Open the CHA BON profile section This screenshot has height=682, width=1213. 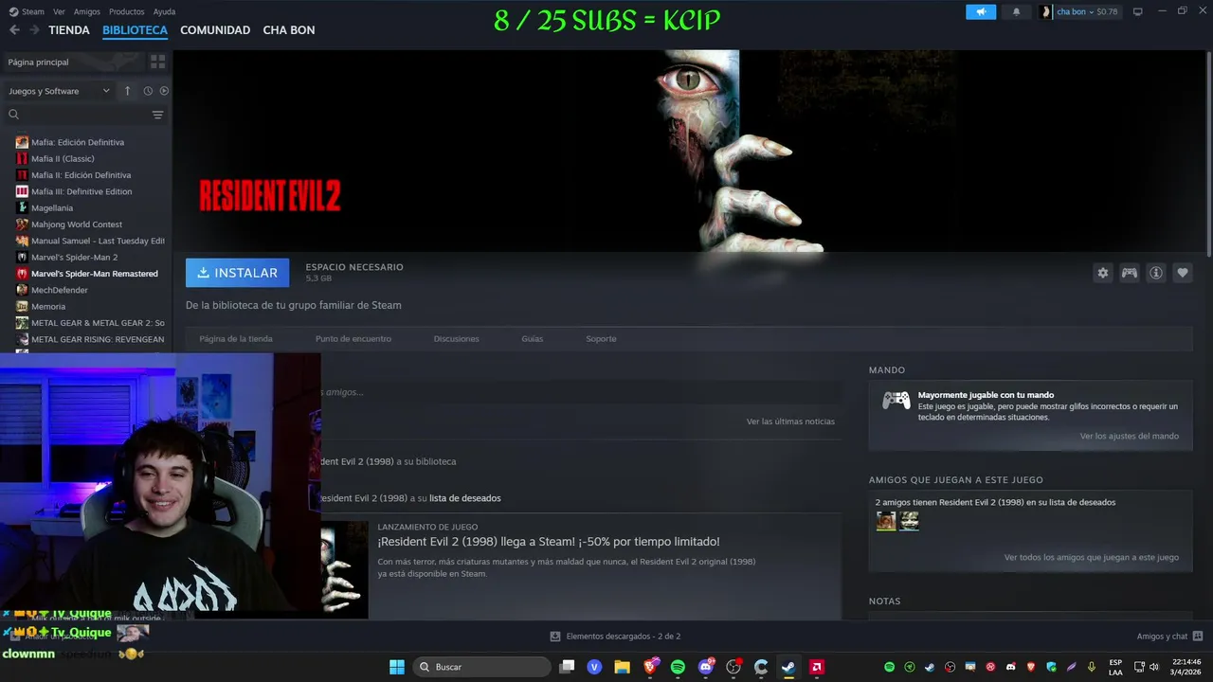tap(289, 30)
